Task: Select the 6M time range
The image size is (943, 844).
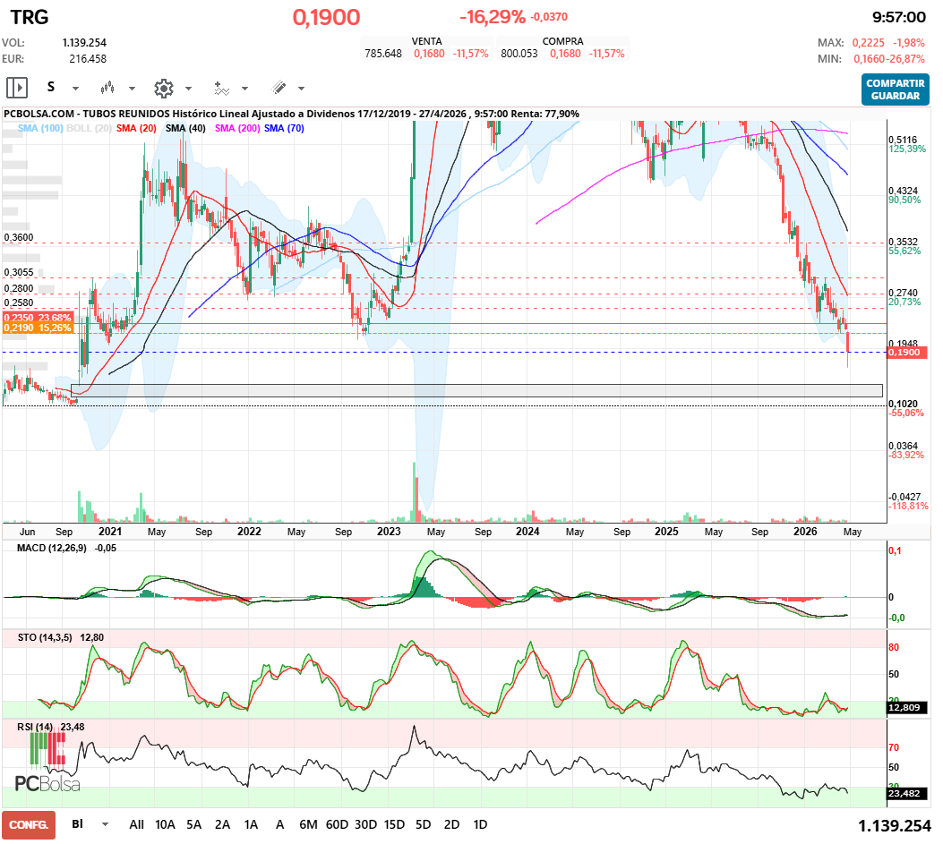Action: point(308,824)
